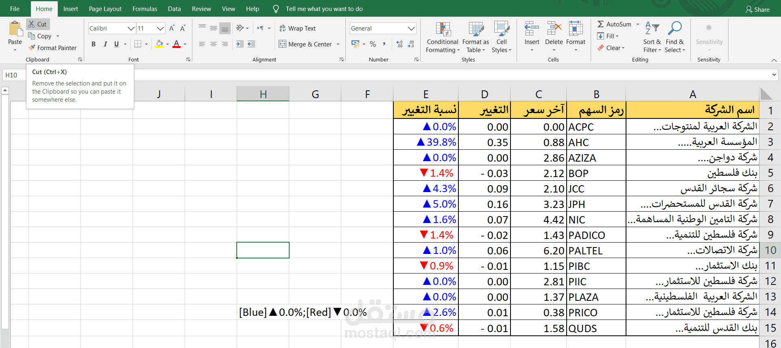The image size is (781, 348).
Task: Click the Copy icon in Clipboard group
Action: [32, 36]
